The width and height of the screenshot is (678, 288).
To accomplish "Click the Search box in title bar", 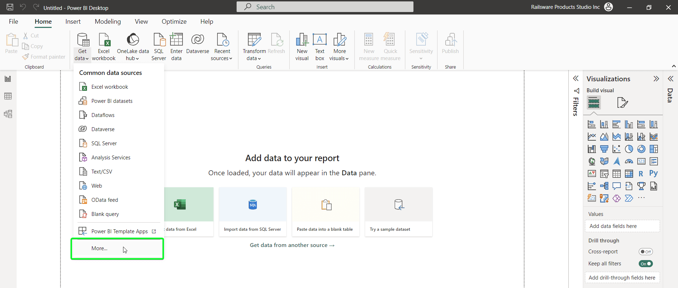I will pyautogui.click(x=325, y=7).
